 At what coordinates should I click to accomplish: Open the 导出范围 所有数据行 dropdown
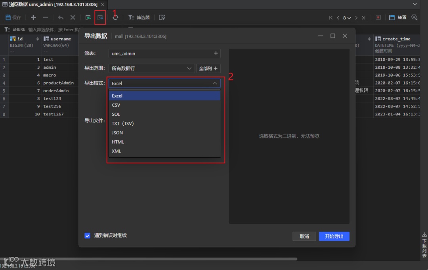151,68
